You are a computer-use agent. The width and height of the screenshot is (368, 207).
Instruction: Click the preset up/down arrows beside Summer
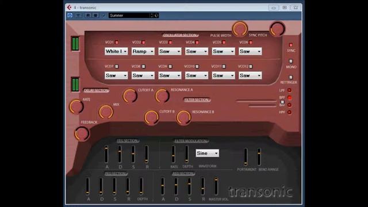(152, 16)
